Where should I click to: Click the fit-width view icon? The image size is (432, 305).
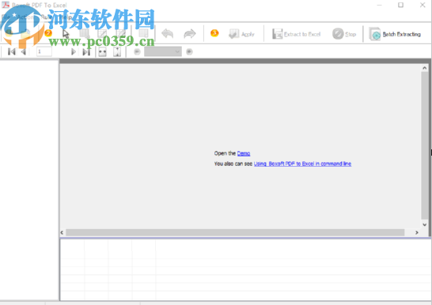click(x=103, y=51)
